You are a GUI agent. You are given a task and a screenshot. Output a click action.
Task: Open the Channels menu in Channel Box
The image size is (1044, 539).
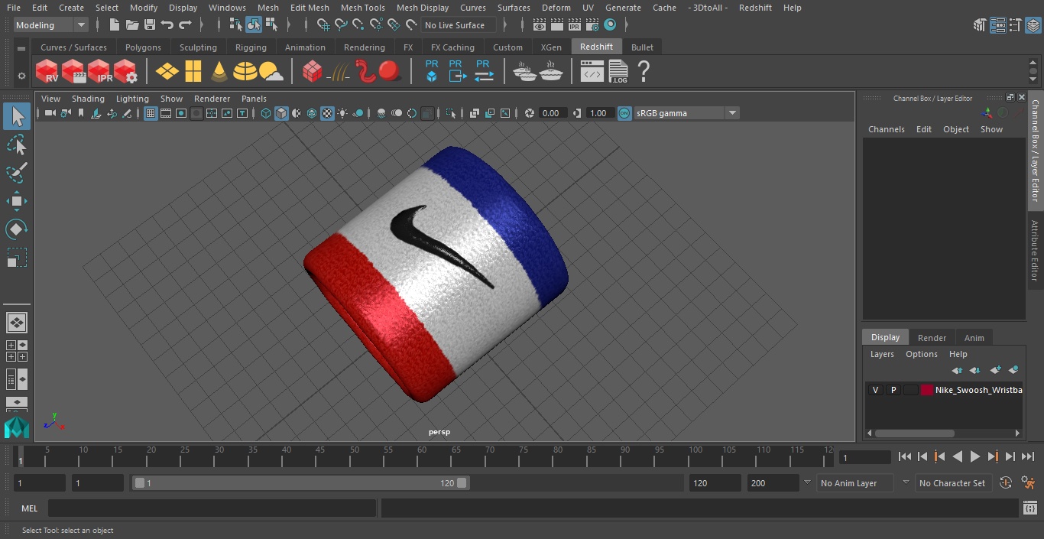[x=886, y=129]
